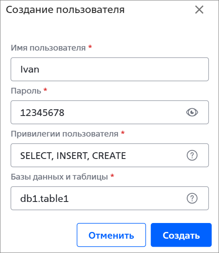Toggle password visibility with the eye icon
Image resolution: width=219 pixels, height=253 pixels.
coord(192,112)
